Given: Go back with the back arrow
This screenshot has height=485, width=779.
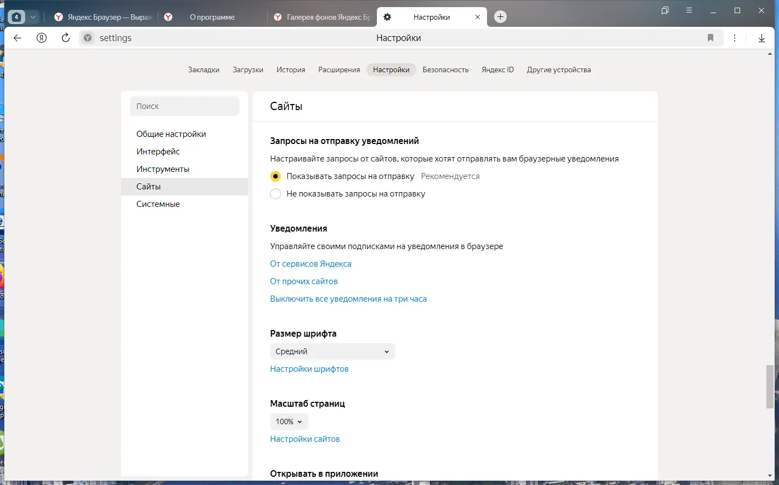Looking at the screenshot, I should tap(18, 38).
